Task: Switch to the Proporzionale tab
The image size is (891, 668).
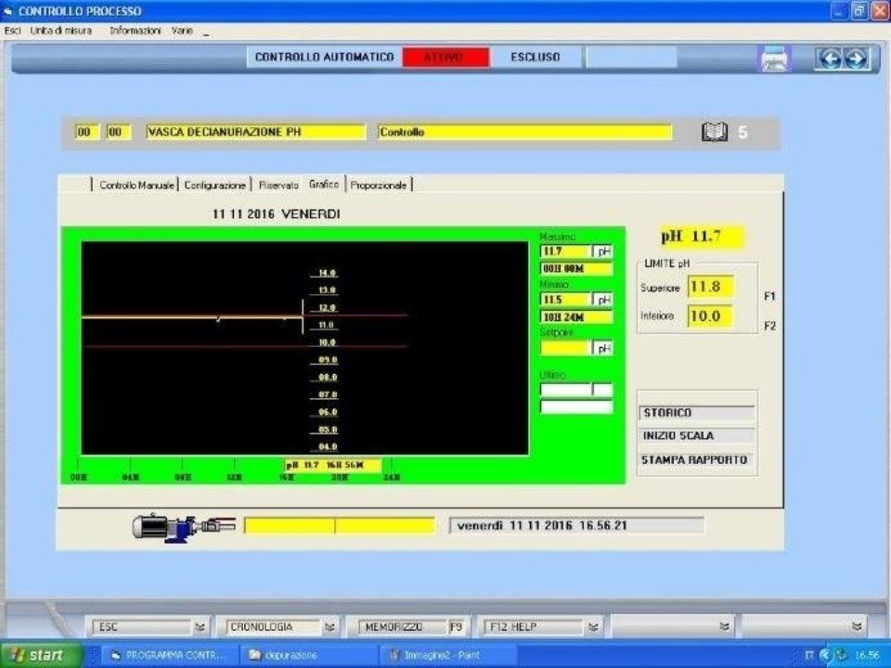Action: [x=379, y=185]
